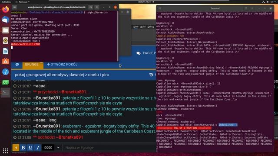Click the Terminal icon in the dock
278x156 pixels.
[x=6, y=92]
